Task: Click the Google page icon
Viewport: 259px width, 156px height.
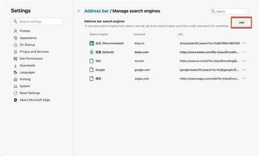Action: point(92,70)
